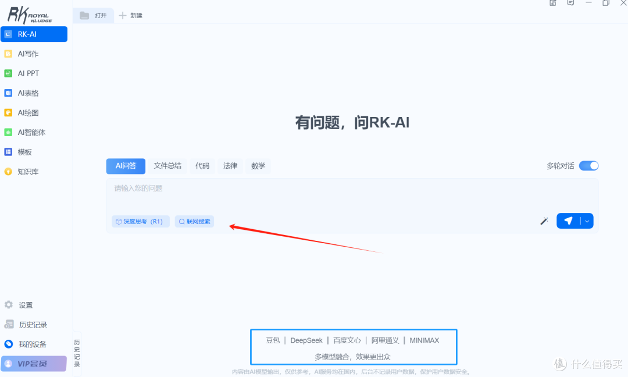Select the 数学 tab
The image size is (628, 377).
point(258,166)
